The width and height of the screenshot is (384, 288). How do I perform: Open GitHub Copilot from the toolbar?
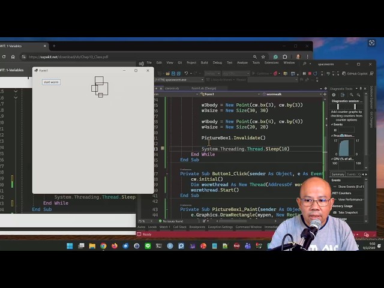pyautogui.click(x=355, y=73)
